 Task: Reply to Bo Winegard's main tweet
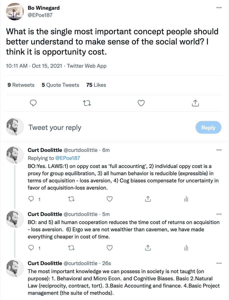coord(33,103)
